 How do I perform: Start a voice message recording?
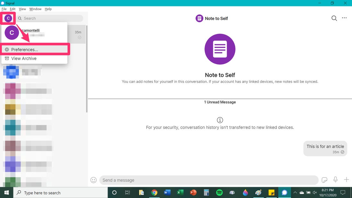(335, 179)
